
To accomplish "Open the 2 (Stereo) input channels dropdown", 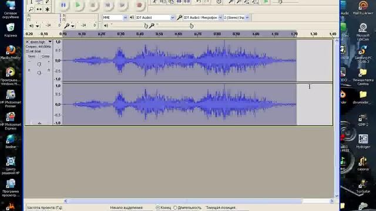I will [x=247, y=18].
